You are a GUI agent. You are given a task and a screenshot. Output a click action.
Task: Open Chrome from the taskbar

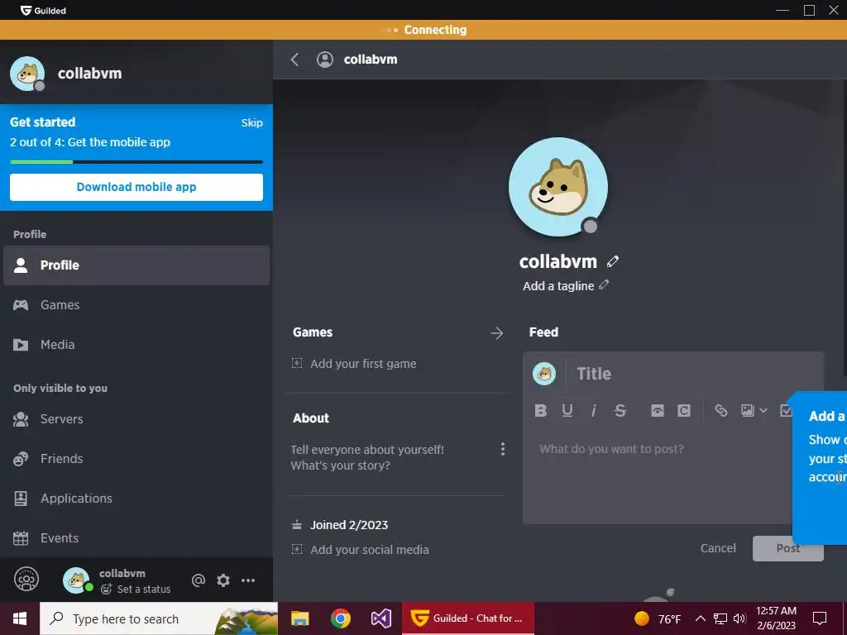pyautogui.click(x=340, y=618)
